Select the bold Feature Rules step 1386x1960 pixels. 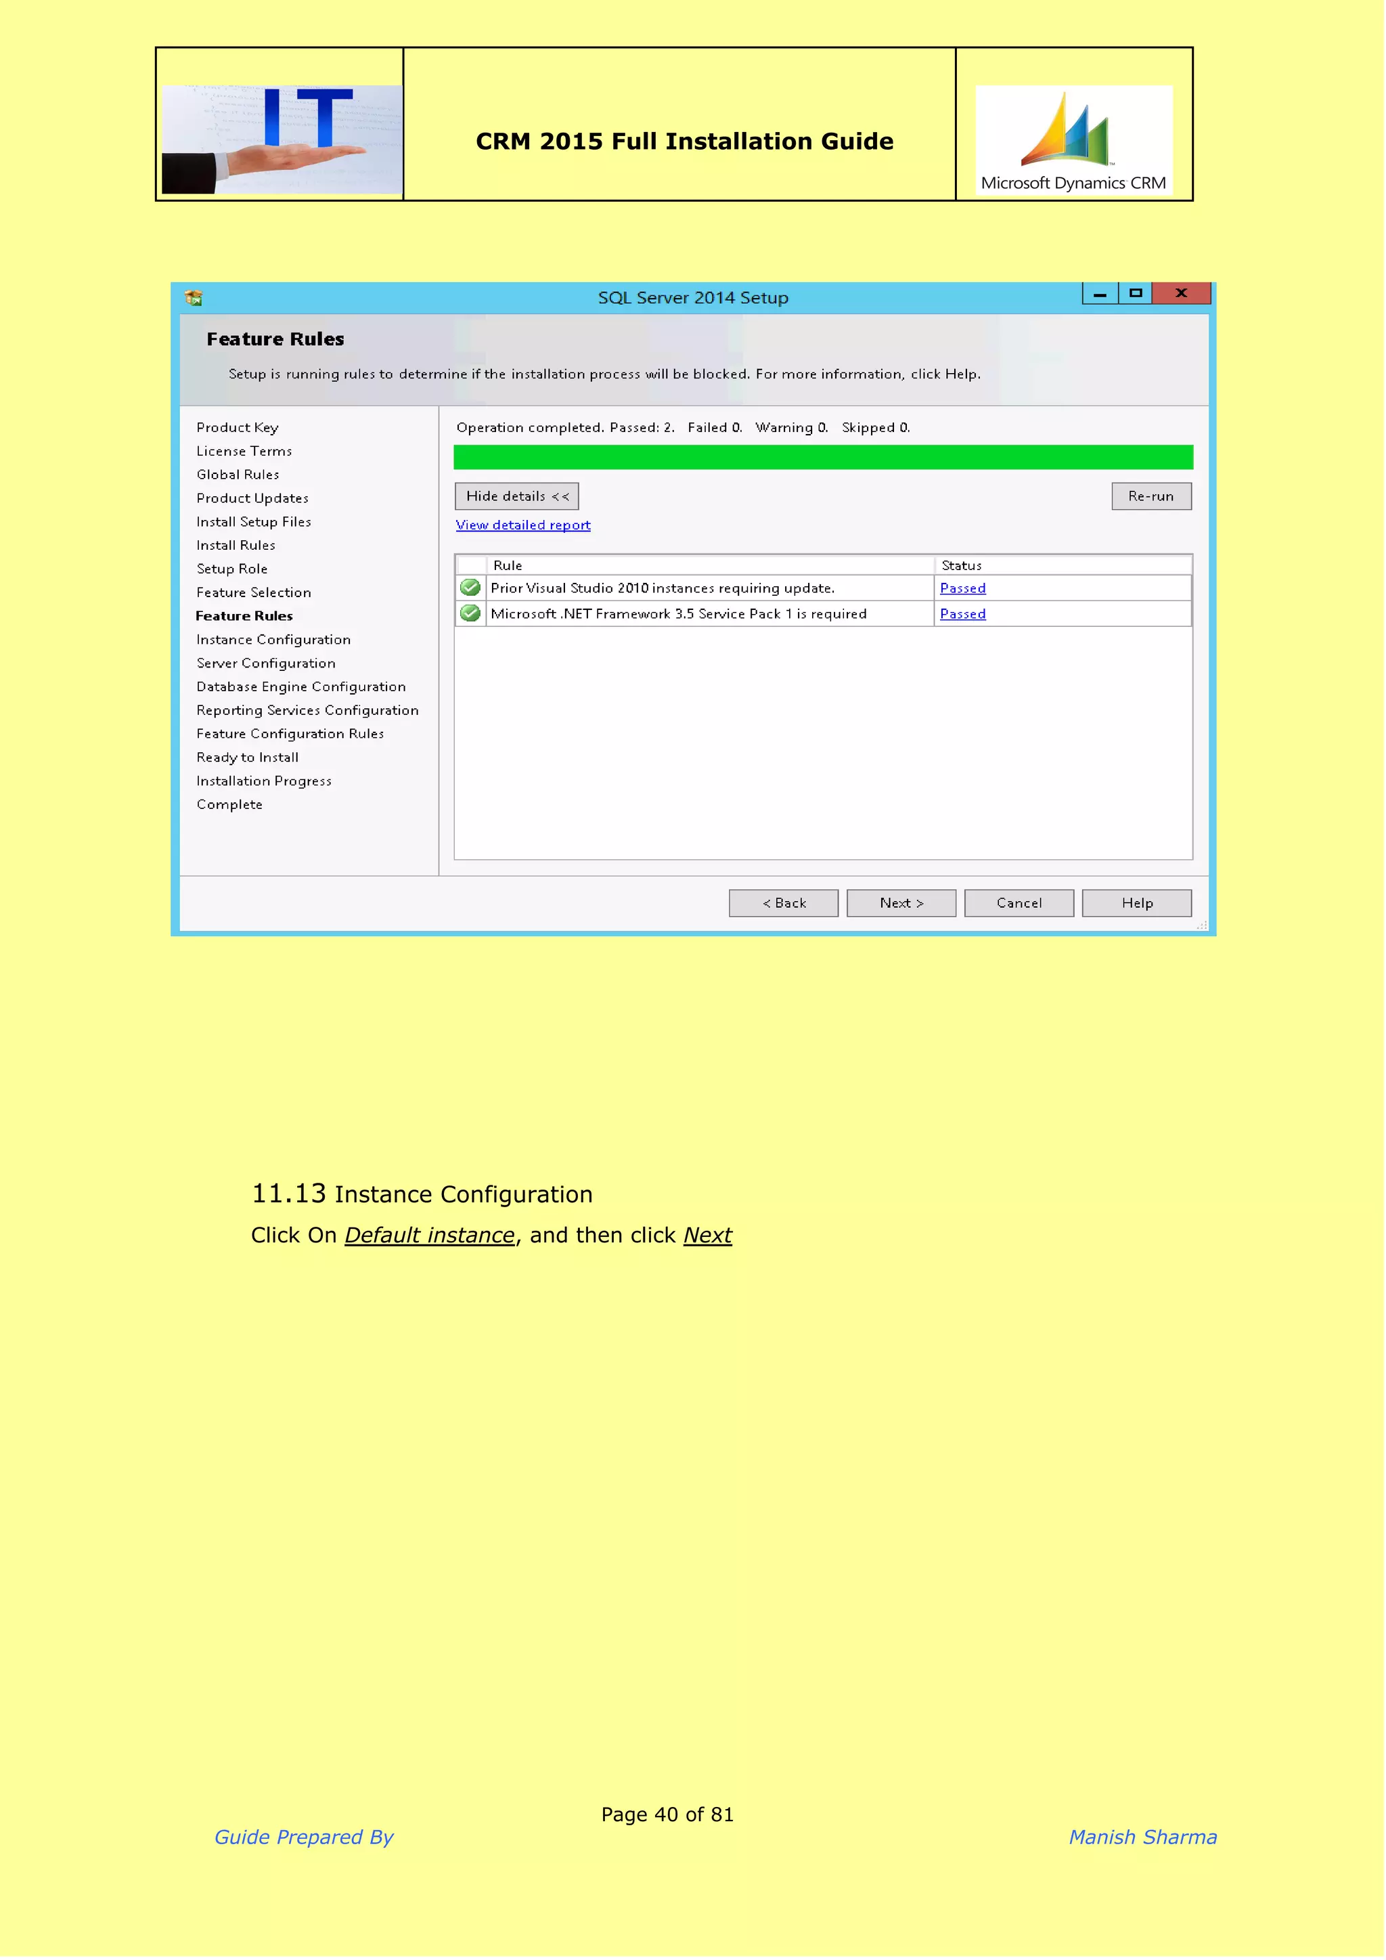pyautogui.click(x=245, y=616)
